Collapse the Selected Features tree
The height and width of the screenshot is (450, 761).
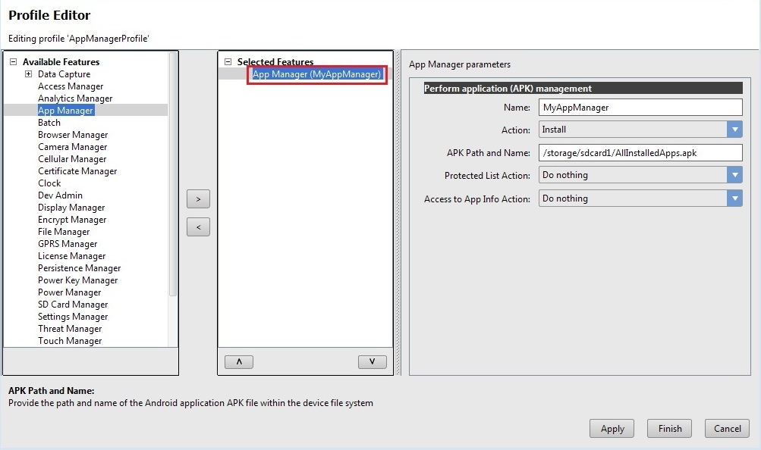pyautogui.click(x=228, y=62)
